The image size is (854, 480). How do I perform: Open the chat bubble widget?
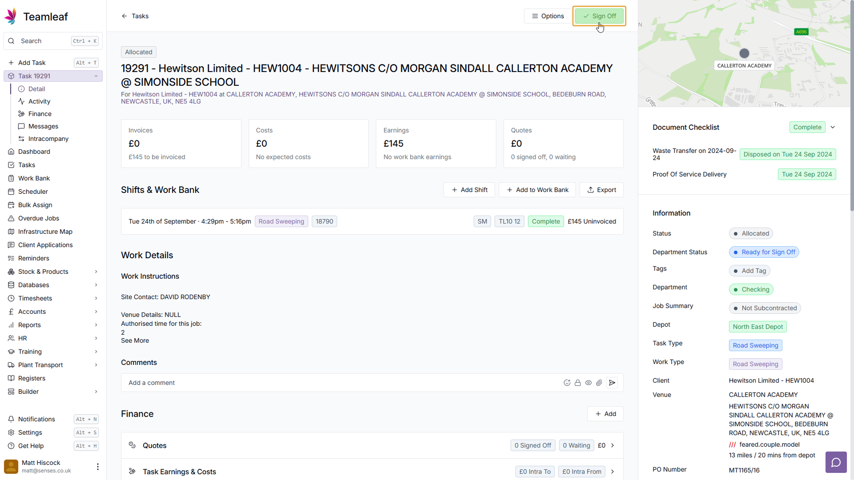(x=836, y=462)
